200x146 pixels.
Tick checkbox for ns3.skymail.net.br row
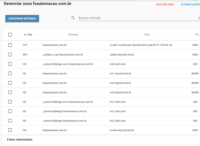(x=10, y=92)
